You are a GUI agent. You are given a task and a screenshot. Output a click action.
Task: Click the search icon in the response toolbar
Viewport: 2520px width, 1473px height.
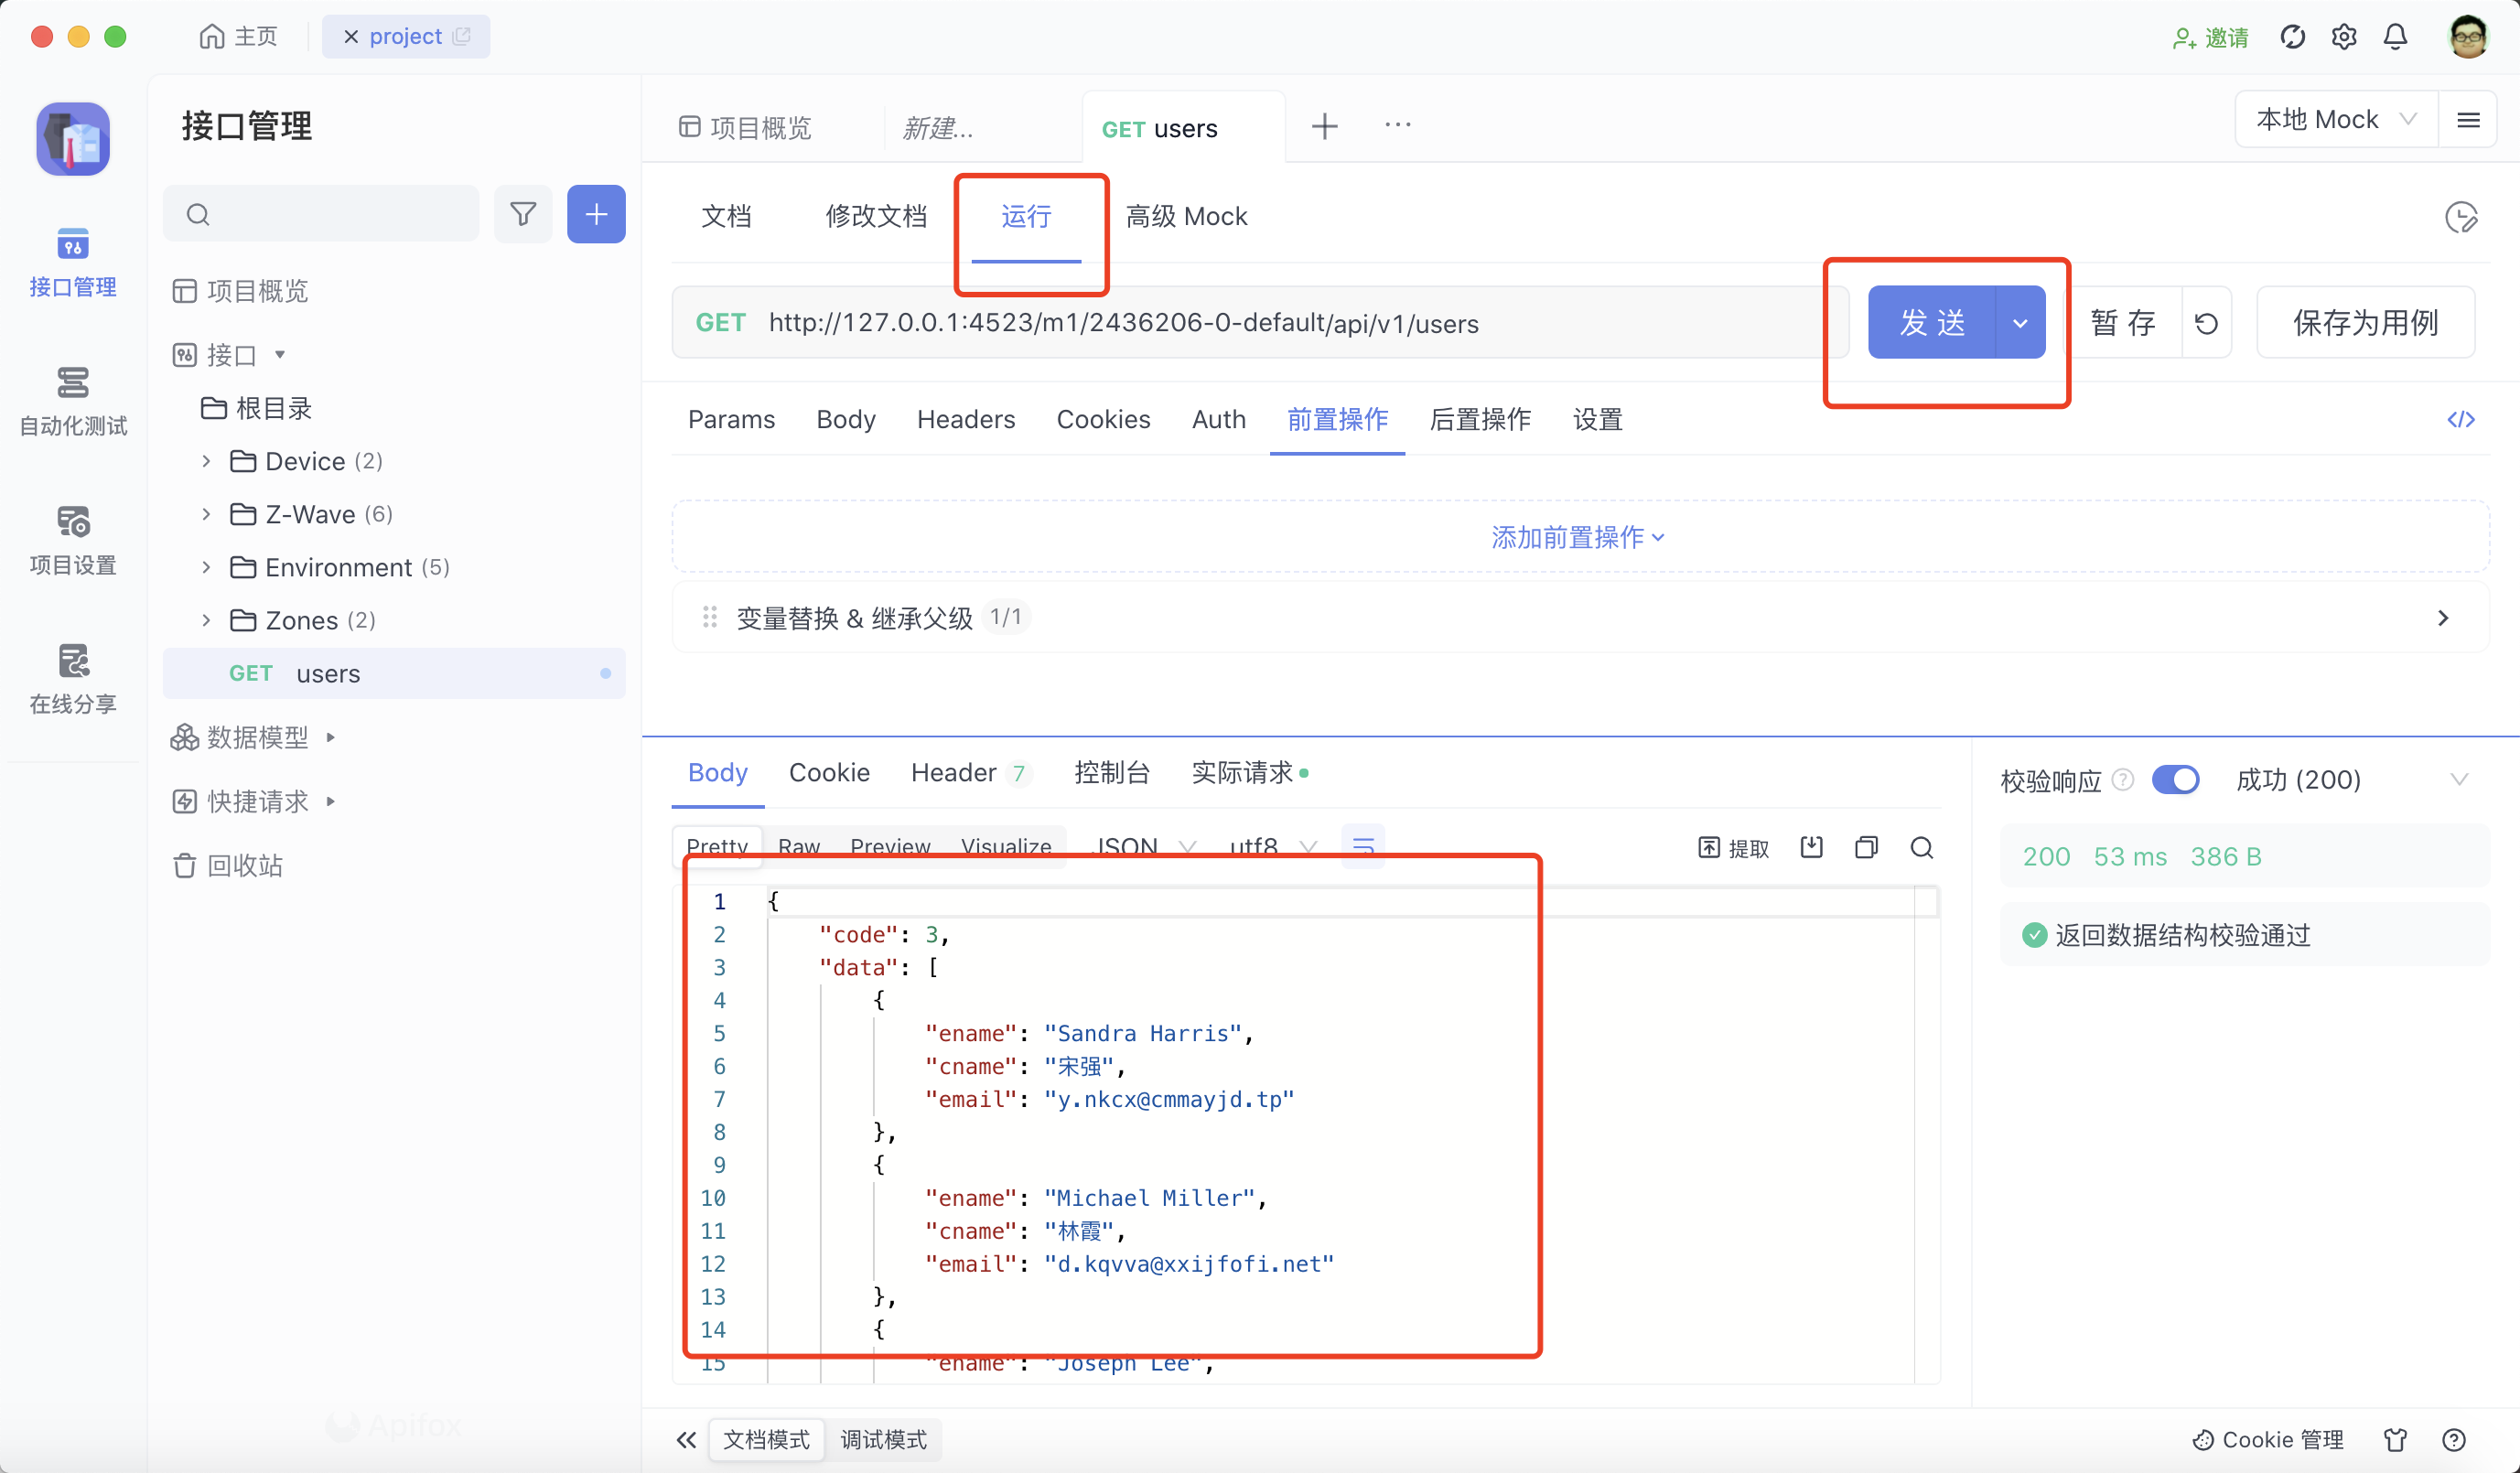tap(1921, 847)
